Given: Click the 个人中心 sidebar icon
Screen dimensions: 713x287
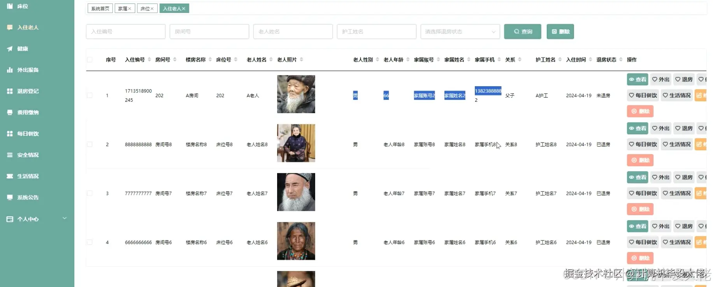Looking at the screenshot, I should 10,219.
